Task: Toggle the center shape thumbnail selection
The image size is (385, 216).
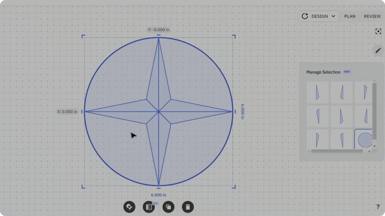Action: (x=341, y=116)
